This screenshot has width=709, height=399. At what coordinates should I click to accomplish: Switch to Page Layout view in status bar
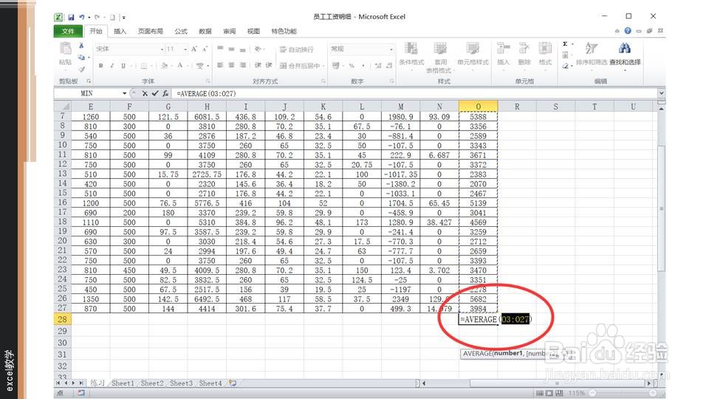point(549,393)
